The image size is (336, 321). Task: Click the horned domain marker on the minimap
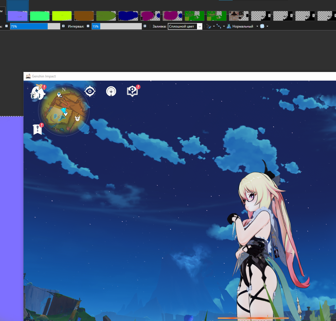pyautogui.click(x=77, y=118)
